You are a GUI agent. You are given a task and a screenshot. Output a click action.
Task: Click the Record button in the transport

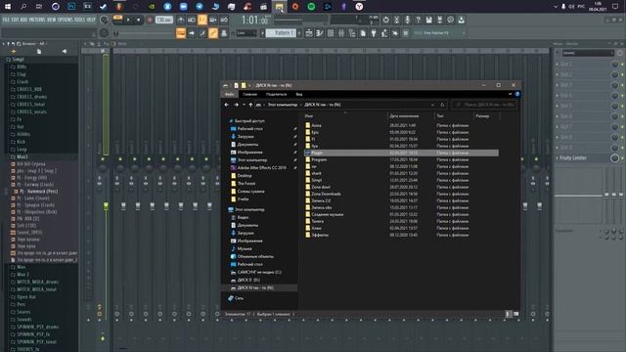pos(150,20)
